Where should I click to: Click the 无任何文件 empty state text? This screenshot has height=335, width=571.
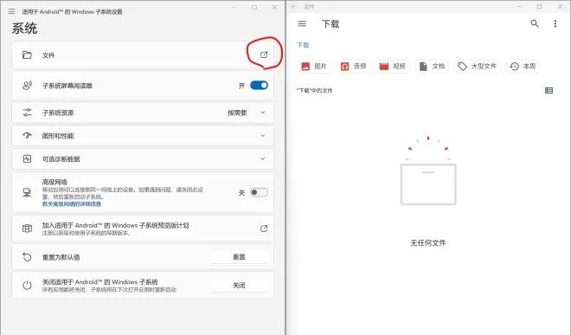428,242
